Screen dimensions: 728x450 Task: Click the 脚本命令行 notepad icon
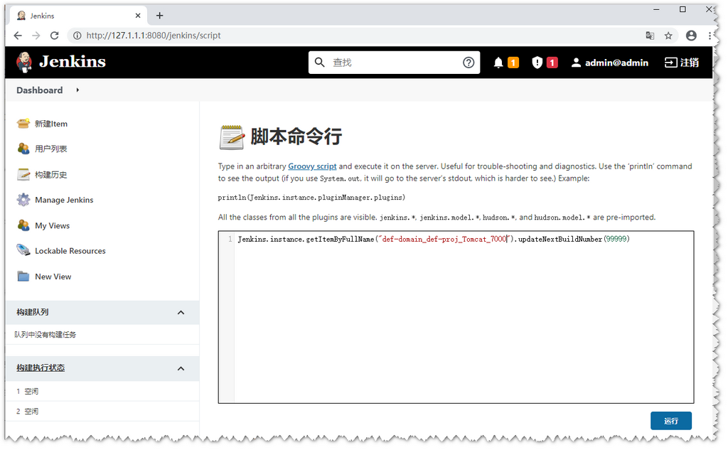[x=231, y=137]
